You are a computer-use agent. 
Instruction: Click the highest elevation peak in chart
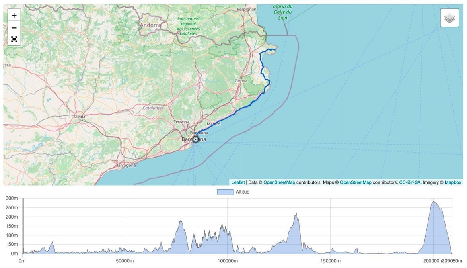point(434,201)
